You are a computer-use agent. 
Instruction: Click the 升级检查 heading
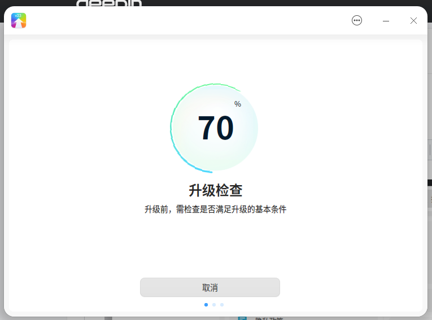click(x=216, y=190)
